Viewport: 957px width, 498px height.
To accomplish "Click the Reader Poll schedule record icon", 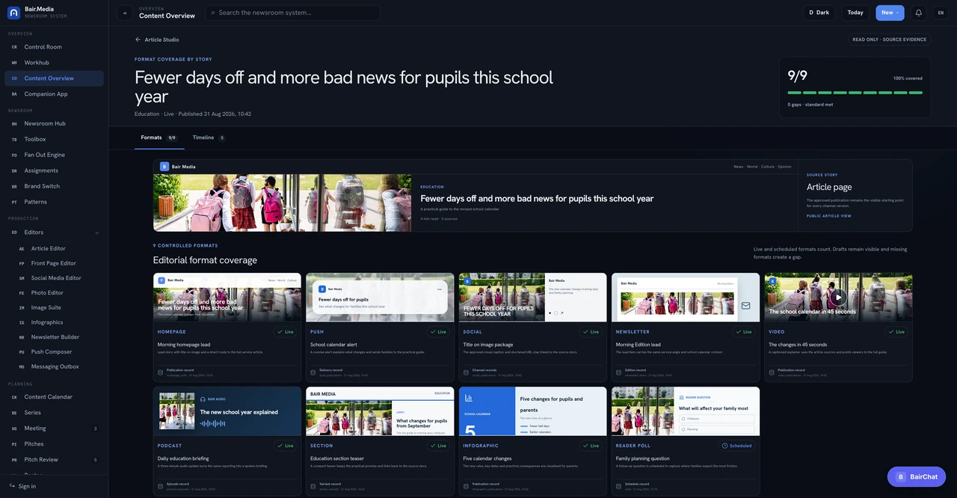I will click(618, 486).
